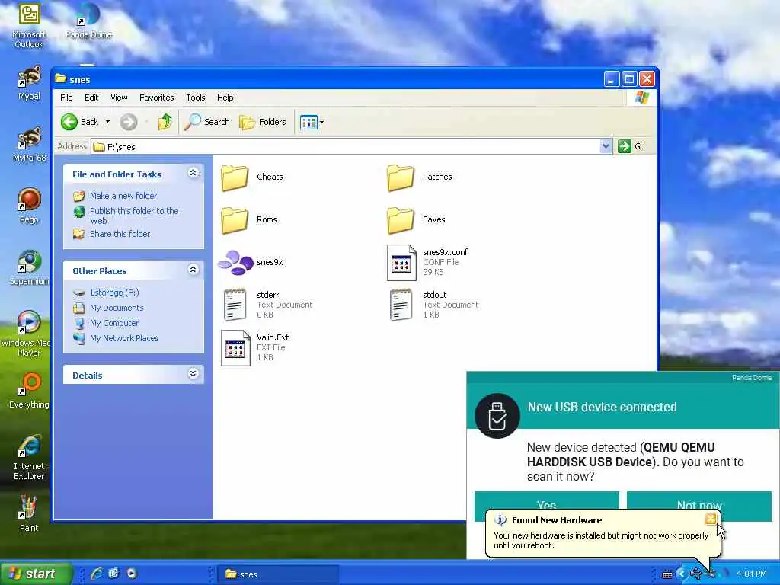Select the Saves folder
The height and width of the screenshot is (585, 780).
[416, 220]
